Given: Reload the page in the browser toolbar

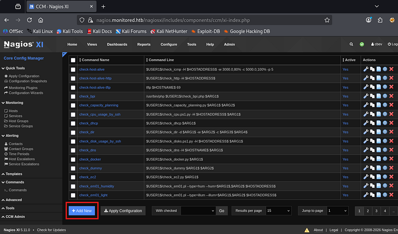Looking at the screenshot, I should point(29,20).
